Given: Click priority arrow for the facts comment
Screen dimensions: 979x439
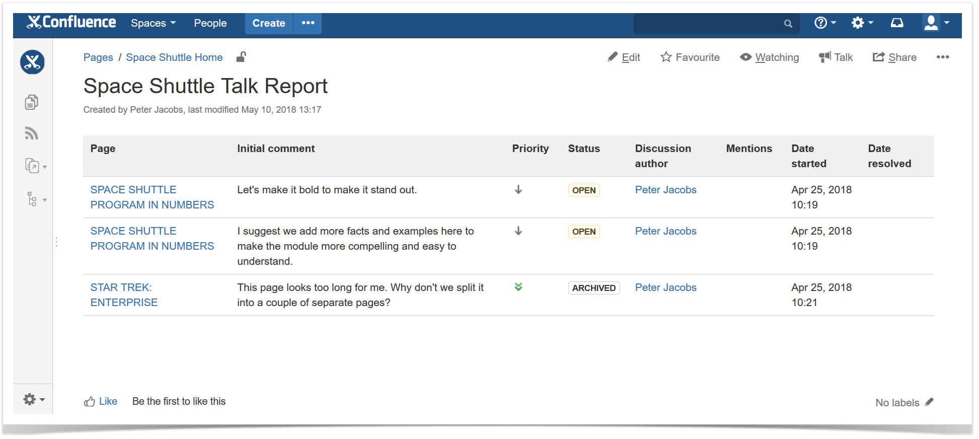Looking at the screenshot, I should pos(518,231).
